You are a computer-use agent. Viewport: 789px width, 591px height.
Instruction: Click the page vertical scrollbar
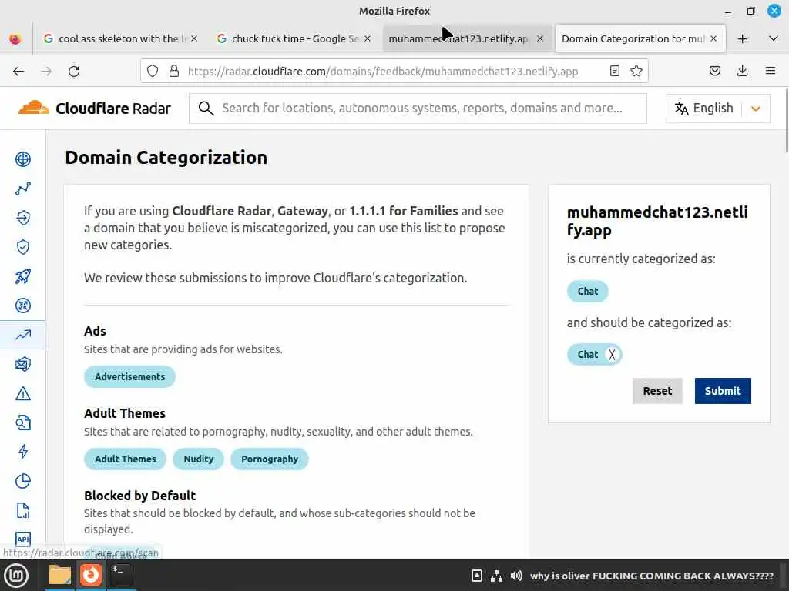[x=785, y=121]
